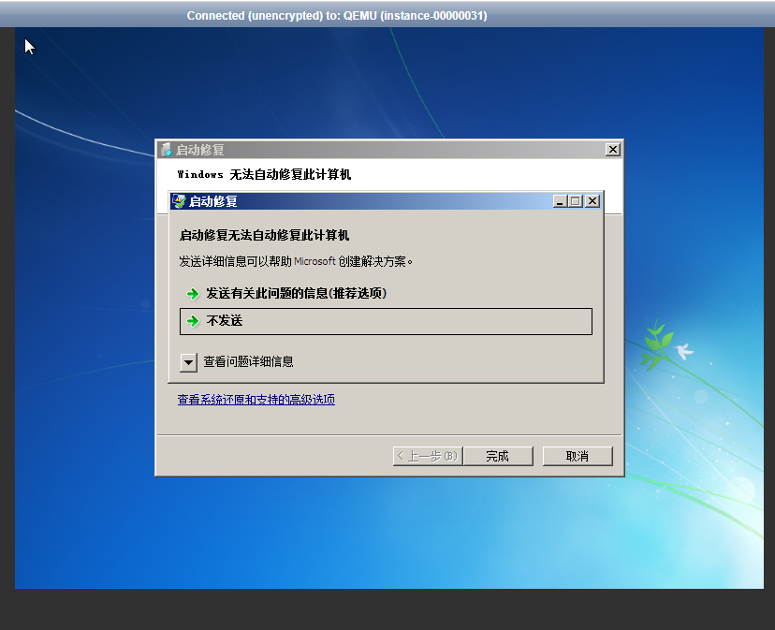Minimize the inner 启动修复 dialog
This screenshot has height=630, width=775.
click(560, 200)
